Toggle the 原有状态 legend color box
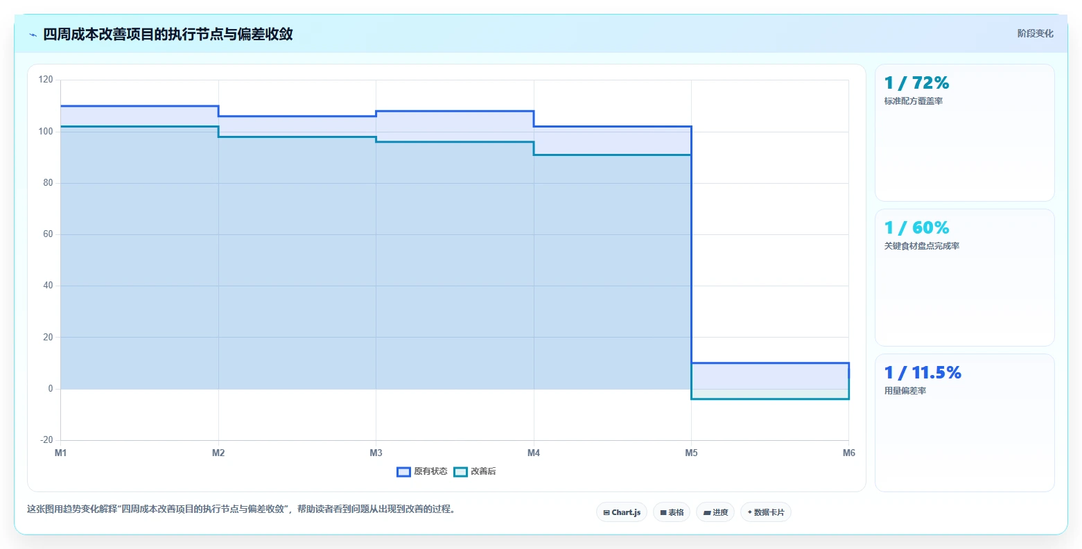The image size is (1082, 549). point(403,472)
